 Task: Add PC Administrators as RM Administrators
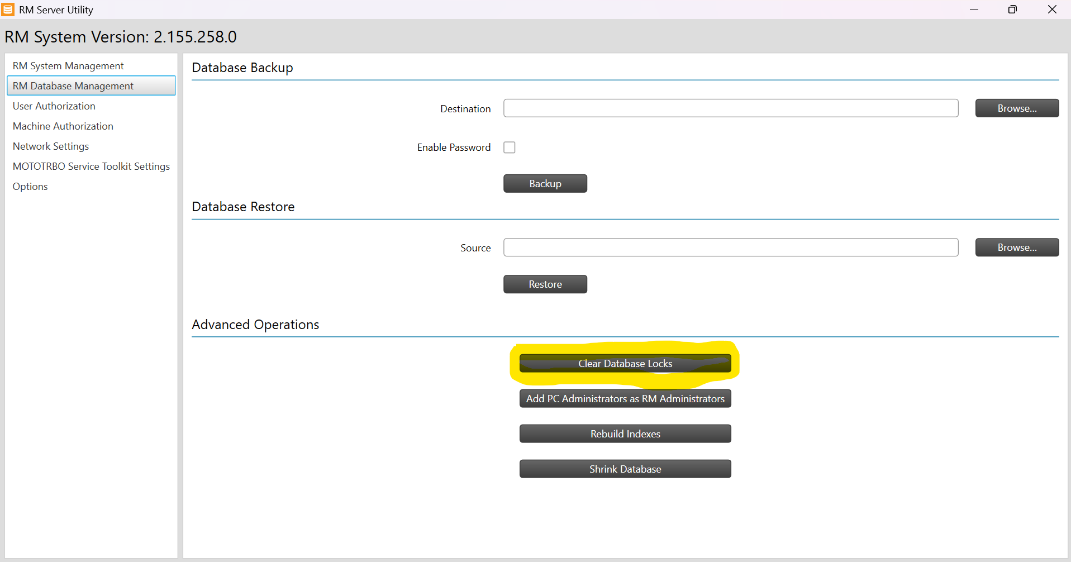pos(625,399)
